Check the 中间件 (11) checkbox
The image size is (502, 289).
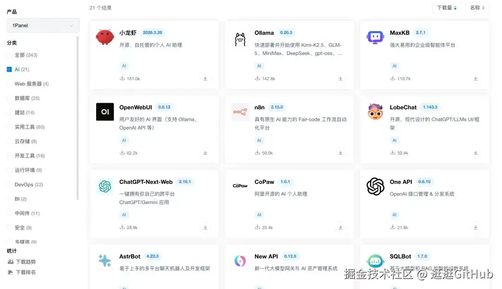9,213
